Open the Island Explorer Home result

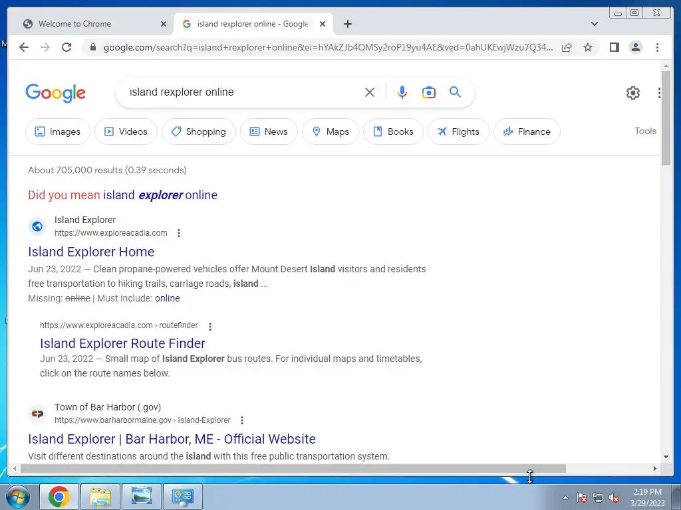coord(91,252)
